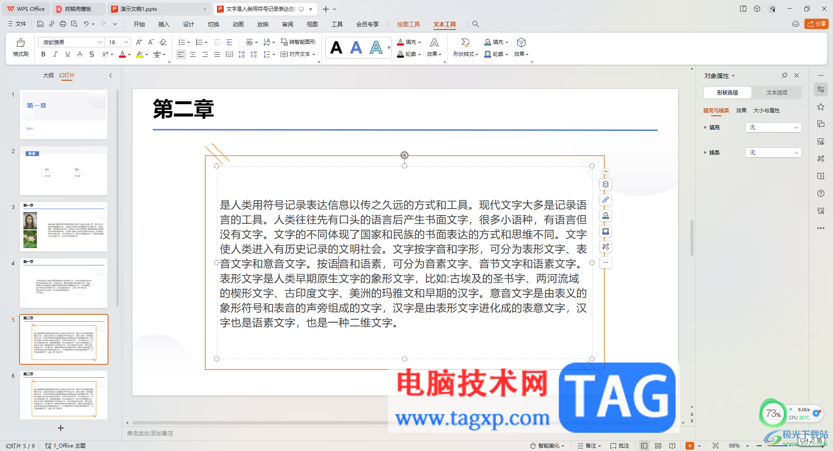Open the 插入 ribbon tab
The image size is (833, 451).
164,24
